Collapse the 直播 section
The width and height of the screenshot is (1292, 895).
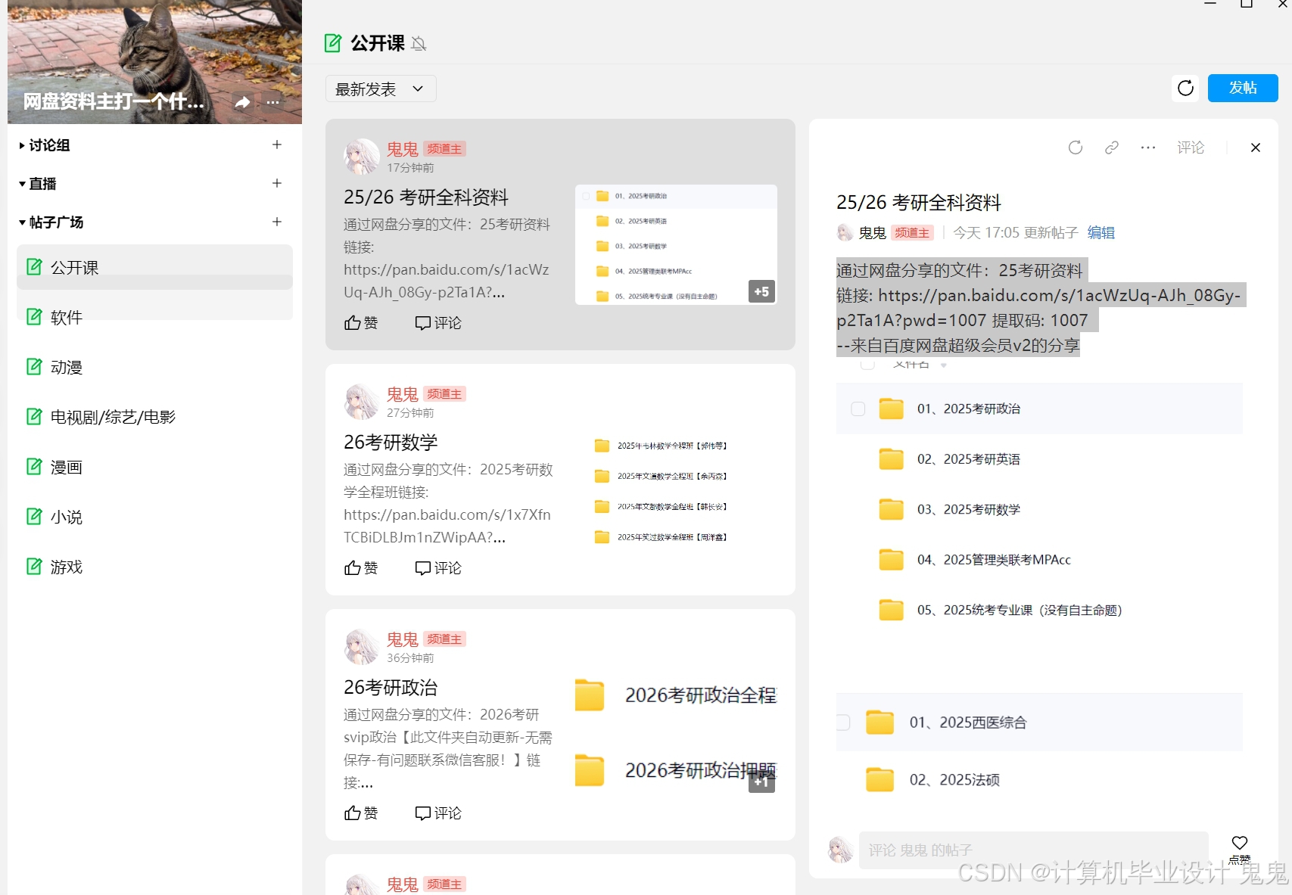point(38,184)
